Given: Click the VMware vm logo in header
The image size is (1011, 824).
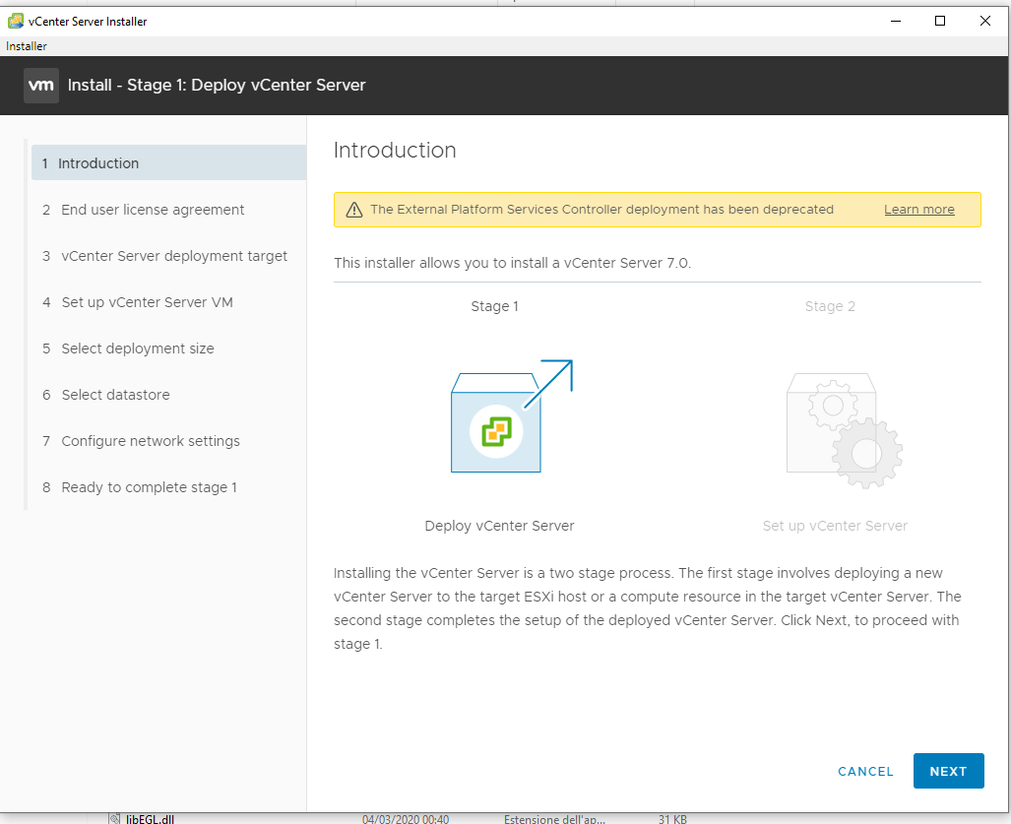Looking at the screenshot, I should (x=41, y=85).
